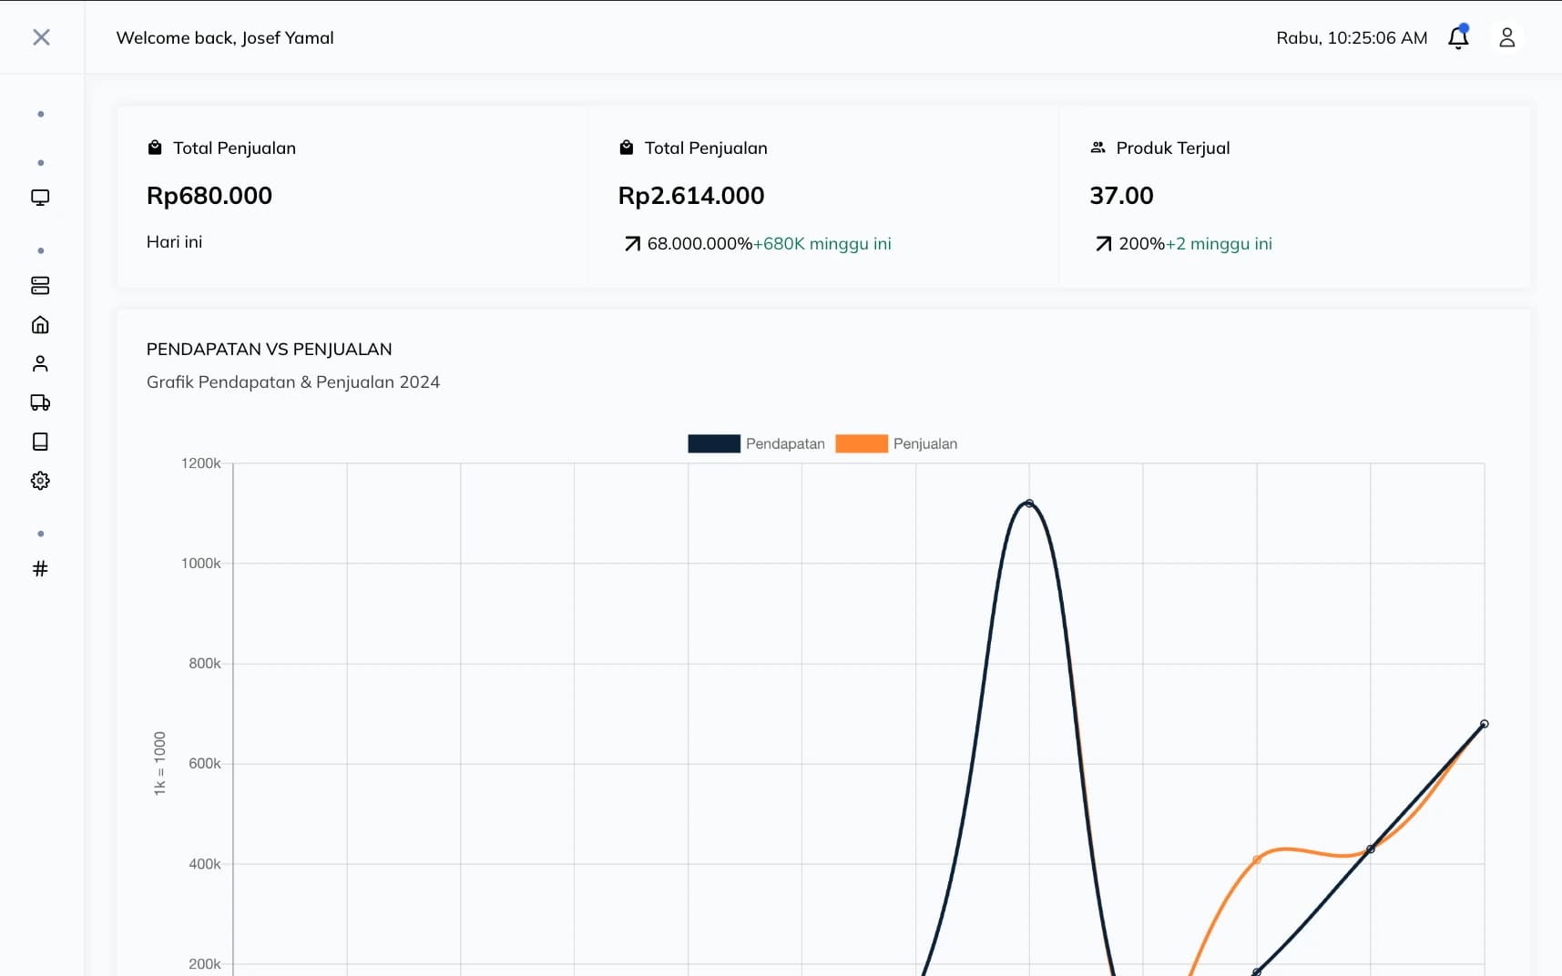The height and width of the screenshot is (976, 1562).
Task: Click the 800k axis label
Action: coord(204,664)
